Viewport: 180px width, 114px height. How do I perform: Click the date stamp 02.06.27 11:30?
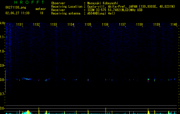click(x=17, y=13)
